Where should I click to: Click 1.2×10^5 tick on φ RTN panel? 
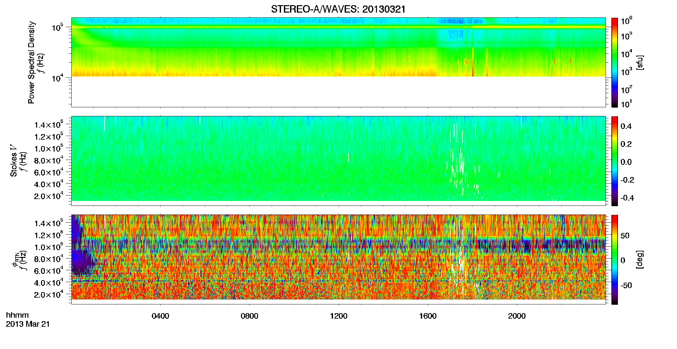click(x=49, y=235)
